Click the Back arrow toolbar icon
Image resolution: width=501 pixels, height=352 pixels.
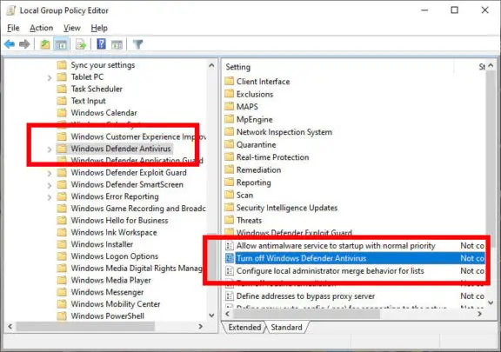click(10, 44)
